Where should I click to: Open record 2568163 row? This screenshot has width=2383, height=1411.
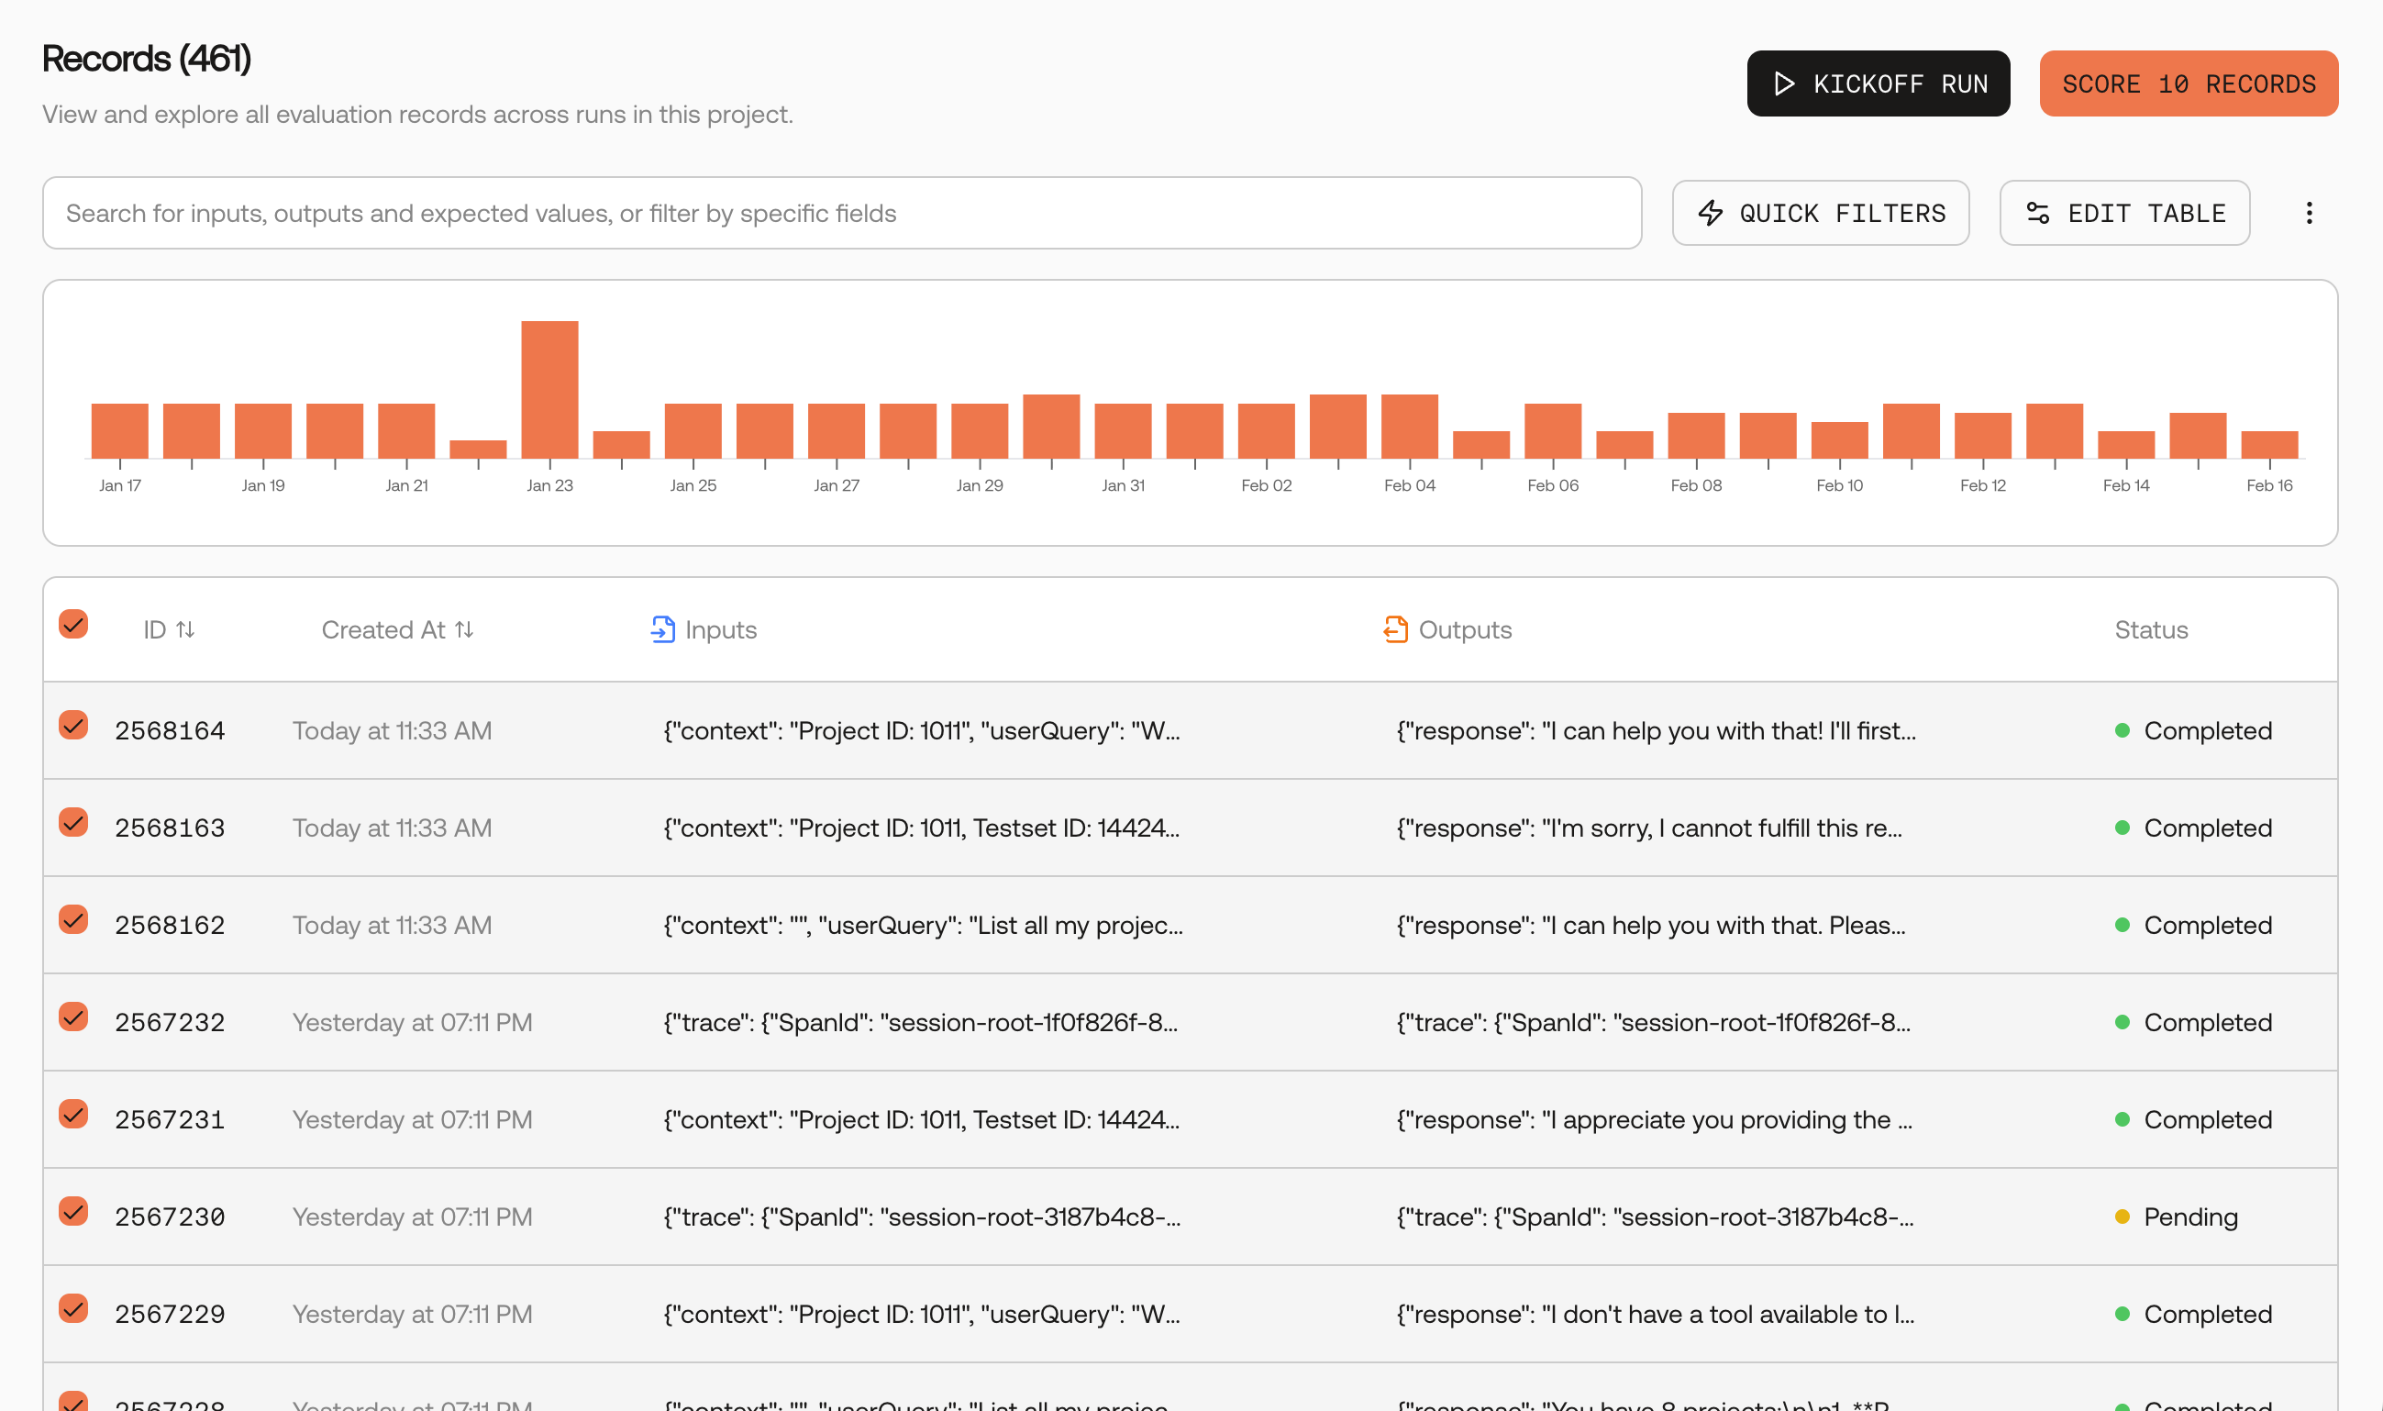coord(1190,828)
